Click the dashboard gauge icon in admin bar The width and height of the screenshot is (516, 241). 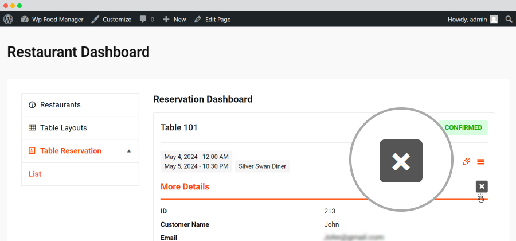(25, 20)
